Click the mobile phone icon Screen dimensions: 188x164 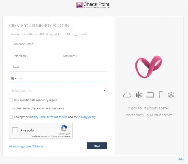161,95
